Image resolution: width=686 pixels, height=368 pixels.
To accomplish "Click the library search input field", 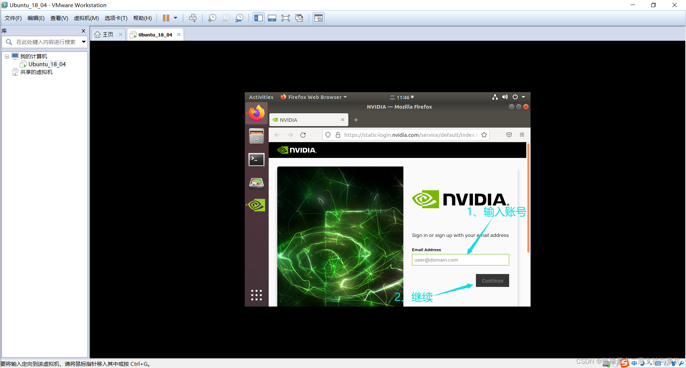I will (46, 42).
